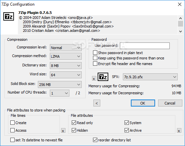Click the credits scroll up arrow
This screenshot has width=185, height=146.
click(x=180, y=18)
